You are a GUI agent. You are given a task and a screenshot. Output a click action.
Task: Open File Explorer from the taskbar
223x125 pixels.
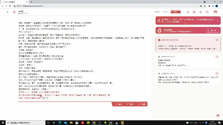(x=71, y=122)
